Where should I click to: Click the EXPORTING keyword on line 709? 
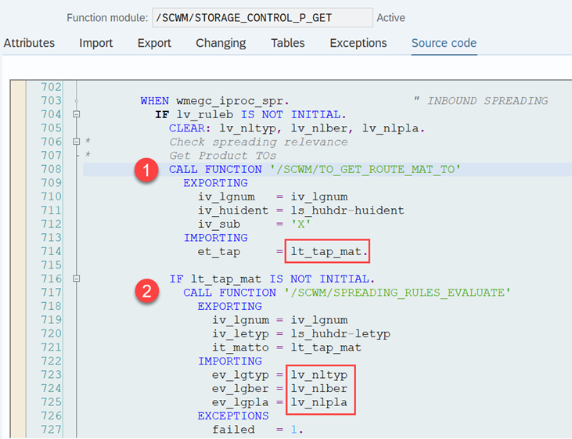click(215, 183)
